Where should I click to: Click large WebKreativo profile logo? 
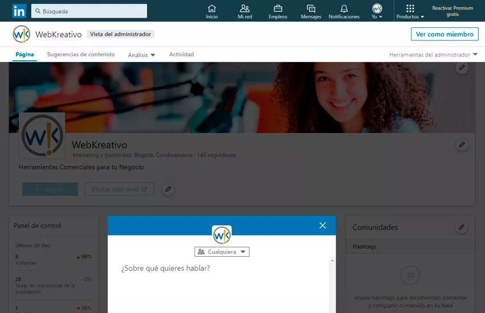(42, 135)
